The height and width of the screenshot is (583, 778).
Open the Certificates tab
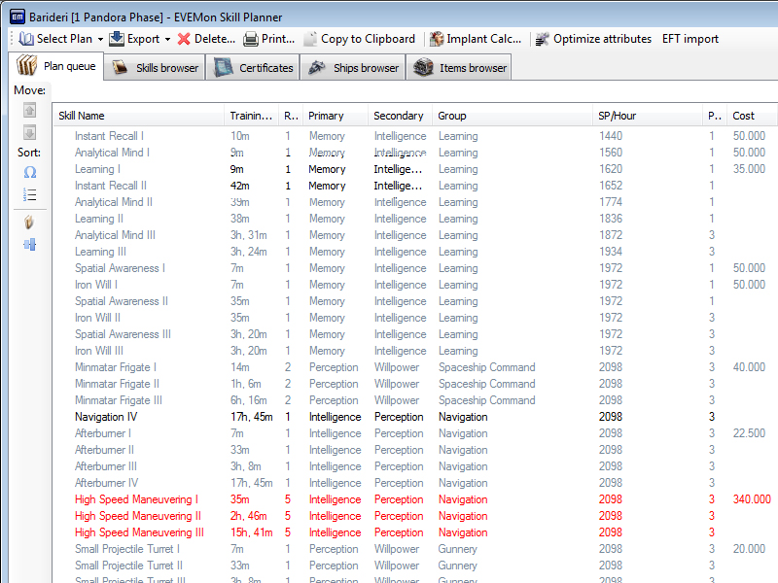[x=253, y=67]
